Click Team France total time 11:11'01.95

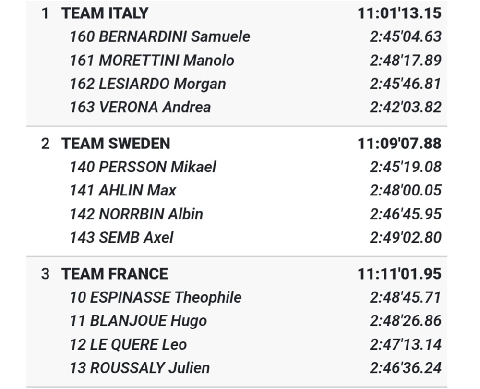(399, 274)
